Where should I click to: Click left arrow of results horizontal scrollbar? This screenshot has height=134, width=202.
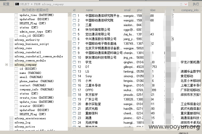74,129
